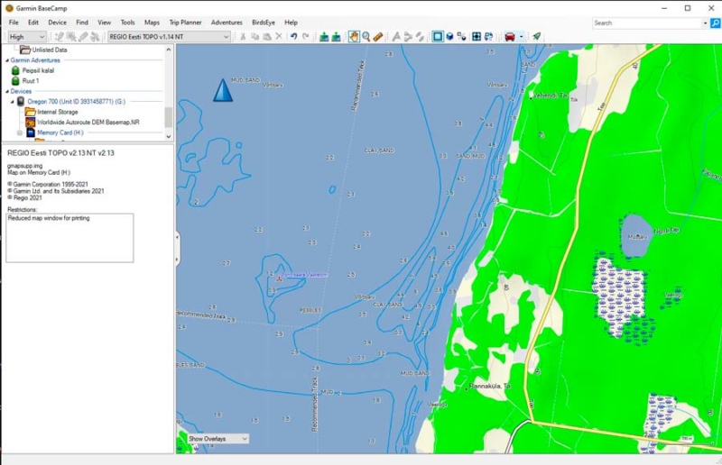Click the blue Search magnifier button
Viewport: 722px width, 465px height.
click(x=716, y=23)
